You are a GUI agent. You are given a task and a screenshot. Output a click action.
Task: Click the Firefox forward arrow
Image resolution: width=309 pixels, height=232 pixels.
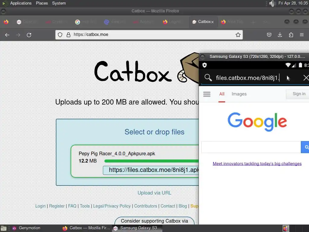(x=18, y=35)
